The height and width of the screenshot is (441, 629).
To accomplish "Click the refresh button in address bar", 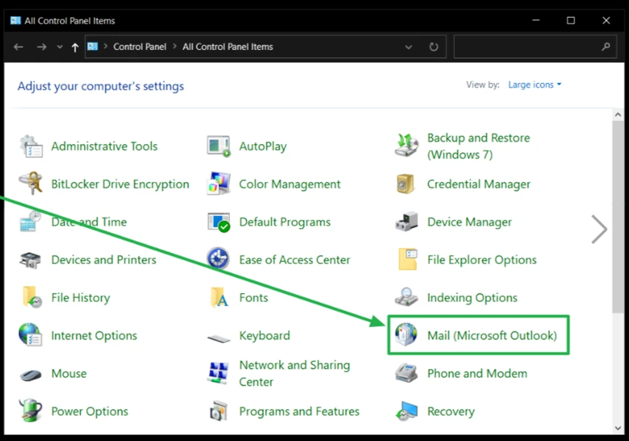I will (x=434, y=47).
